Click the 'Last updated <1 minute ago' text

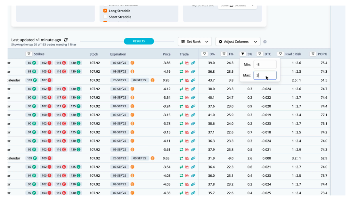click(x=36, y=40)
